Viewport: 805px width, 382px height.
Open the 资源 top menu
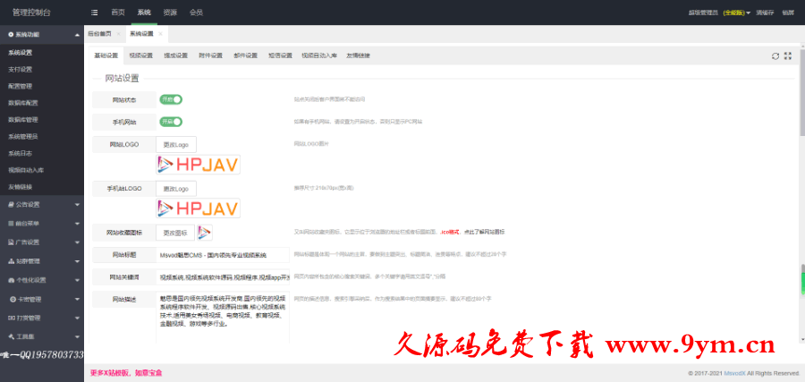pos(170,13)
